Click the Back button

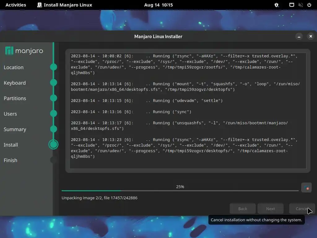243,209
